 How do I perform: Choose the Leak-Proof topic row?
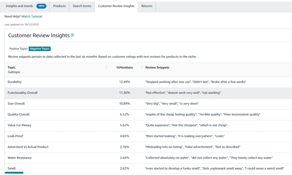tap(15, 136)
